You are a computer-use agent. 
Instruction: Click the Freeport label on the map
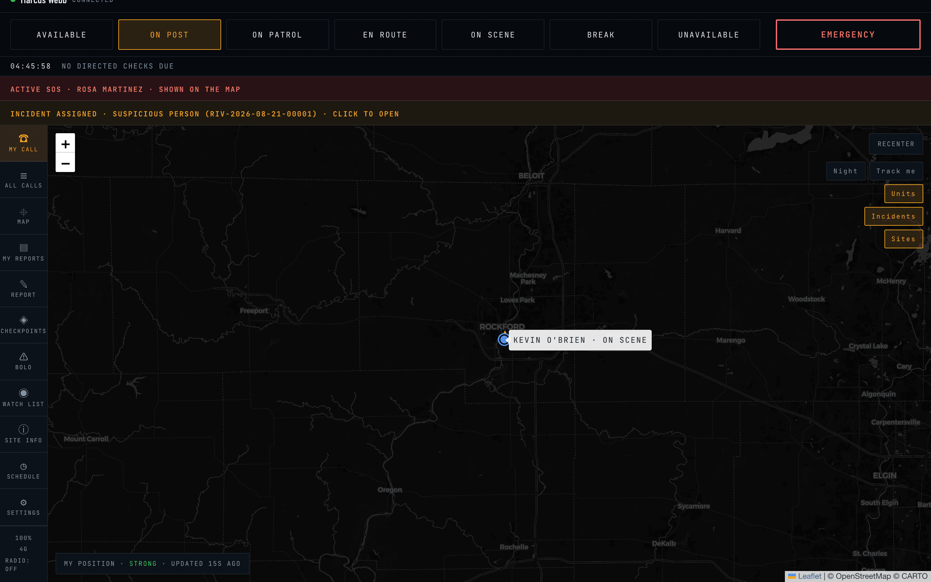click(x=253, y=311)
